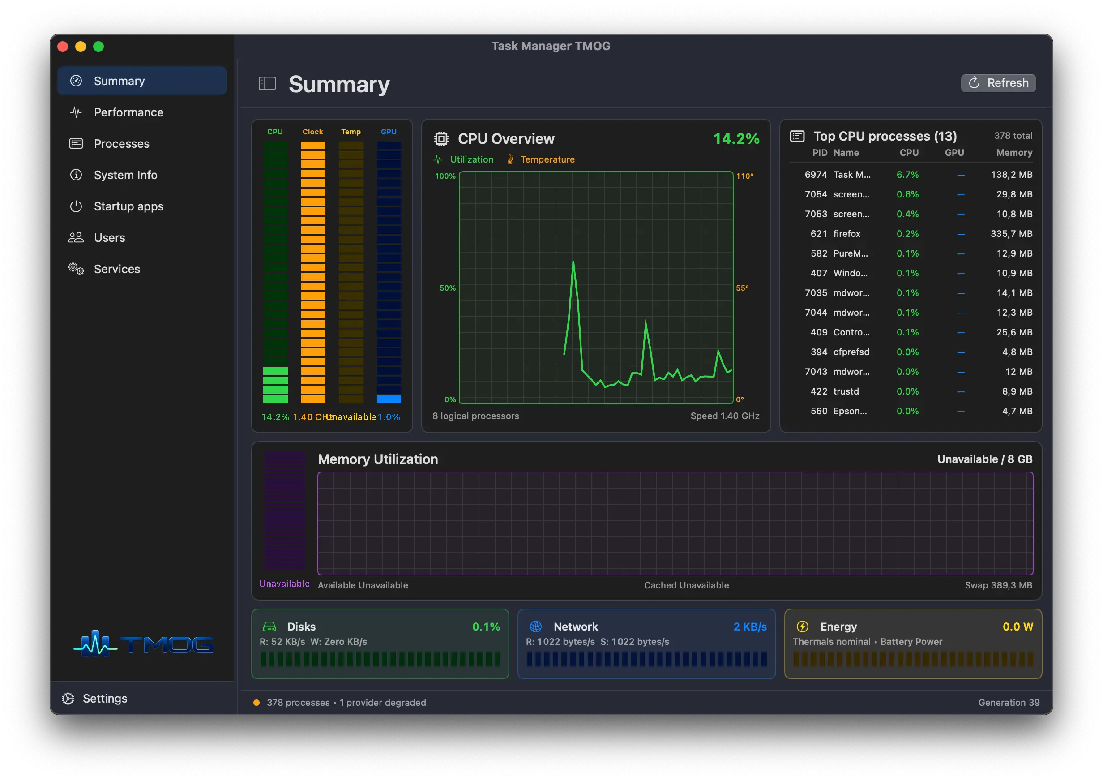The image size is (1103, 781).
Task: Click '1 provider degraded' status text
Action: click(x=383, y=703)
